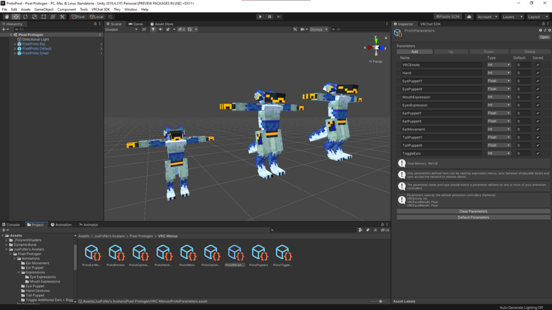Open ProtoParameters settings gear
The height and width of the screenshot is (310, 552).
click(x=550, y=31)
